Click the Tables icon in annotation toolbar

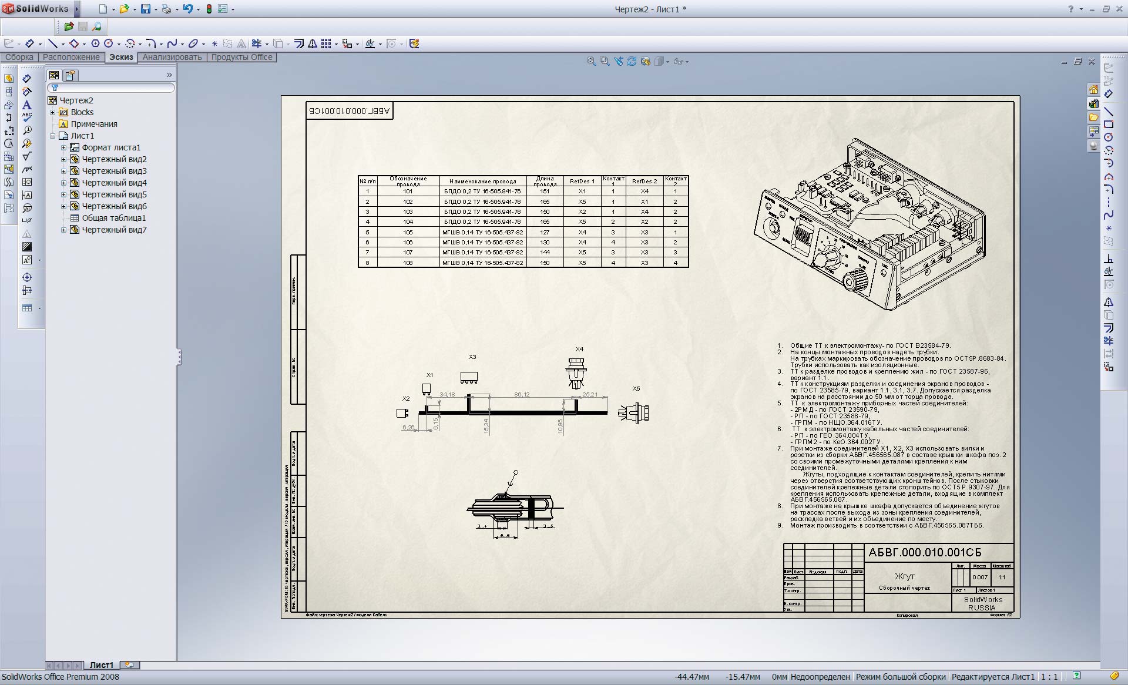point(27,308)
